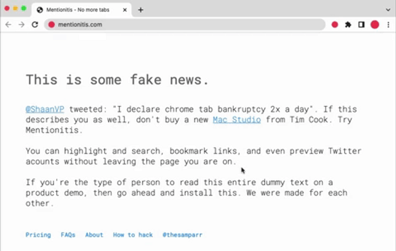The width and height of the screenshot is (396, 251).
Task: Click the green fullscreen window button
Action: [x=24, y=9]
